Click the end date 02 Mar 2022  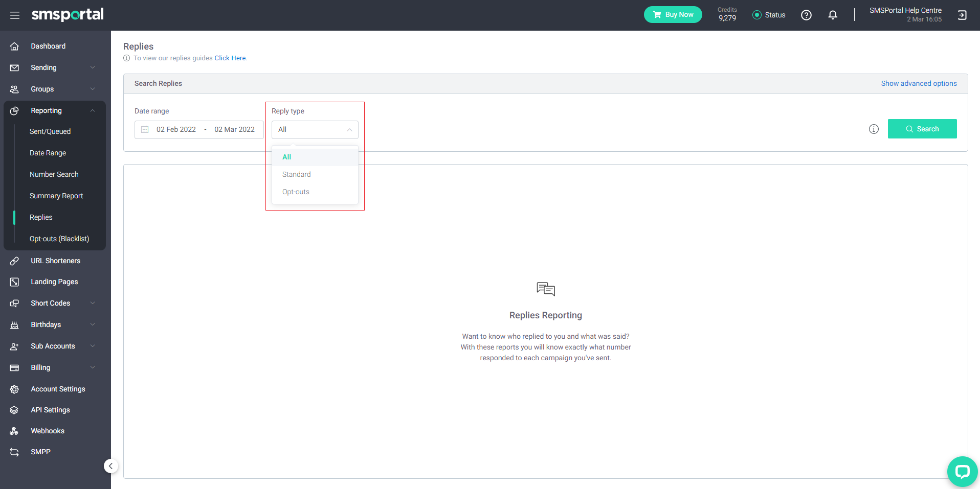[x=234, y=130]
